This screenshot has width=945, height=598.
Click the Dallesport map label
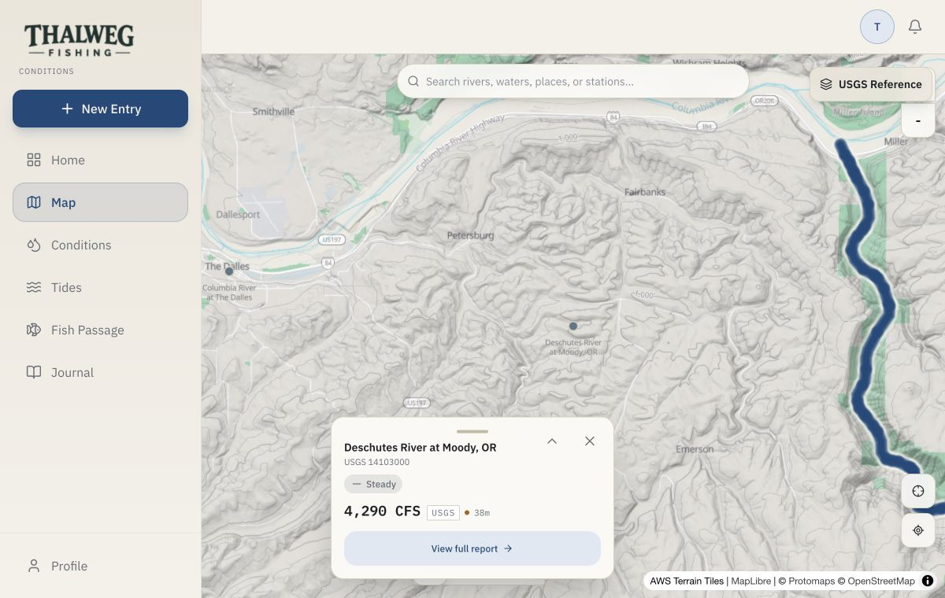(x=238, y=214)
